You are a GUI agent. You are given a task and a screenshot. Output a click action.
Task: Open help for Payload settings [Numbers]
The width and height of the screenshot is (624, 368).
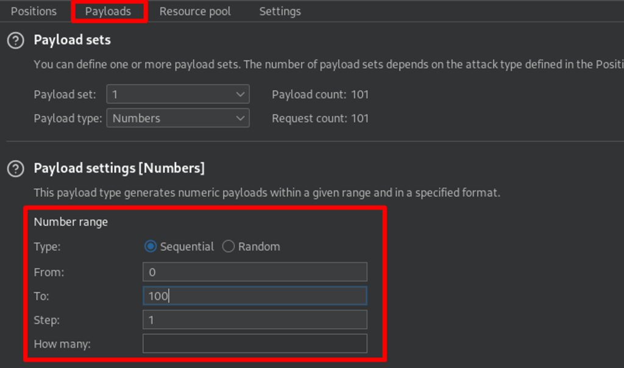coord(15,168)
